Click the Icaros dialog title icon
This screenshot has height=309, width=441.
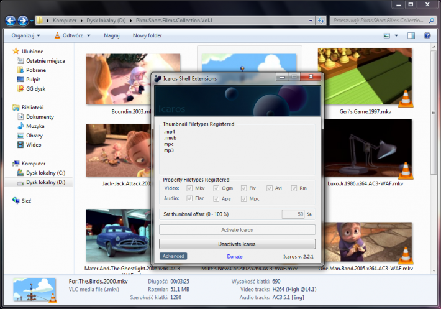coord(158,78)
